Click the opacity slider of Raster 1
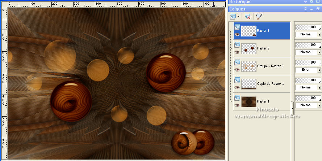The width and height of the screenshot is (322, 161). click(308, 98)
